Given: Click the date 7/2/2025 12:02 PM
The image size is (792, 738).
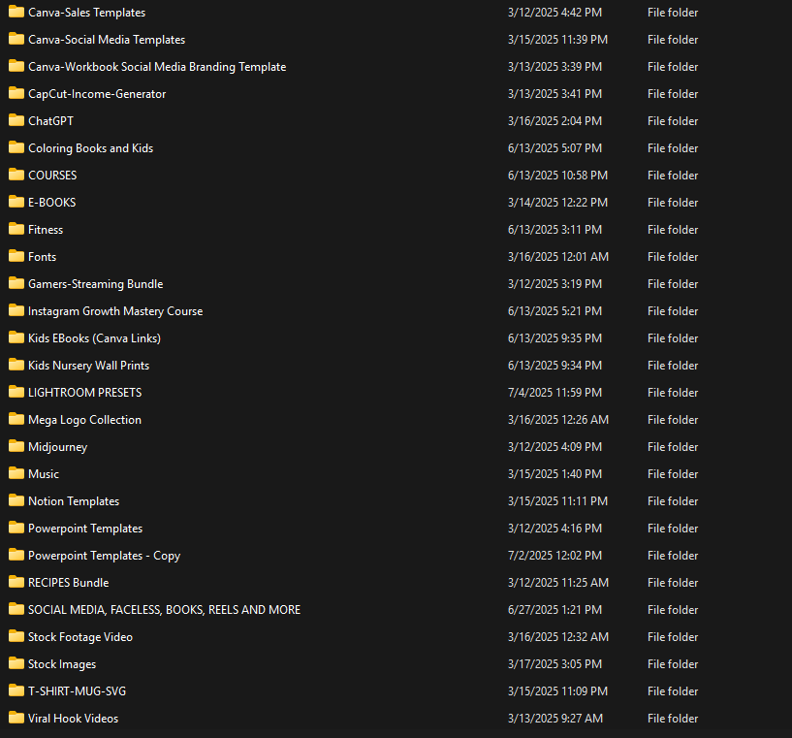Looking at the screenshot, I should point(554,556).
